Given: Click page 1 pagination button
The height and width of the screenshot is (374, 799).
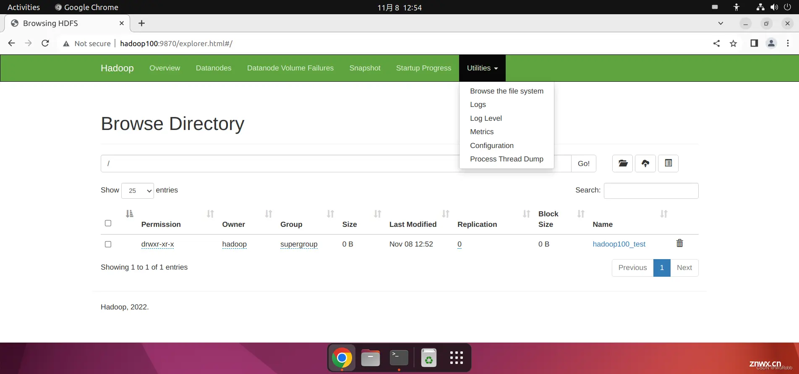Looking at the screenshot, I should click(662, 268).
